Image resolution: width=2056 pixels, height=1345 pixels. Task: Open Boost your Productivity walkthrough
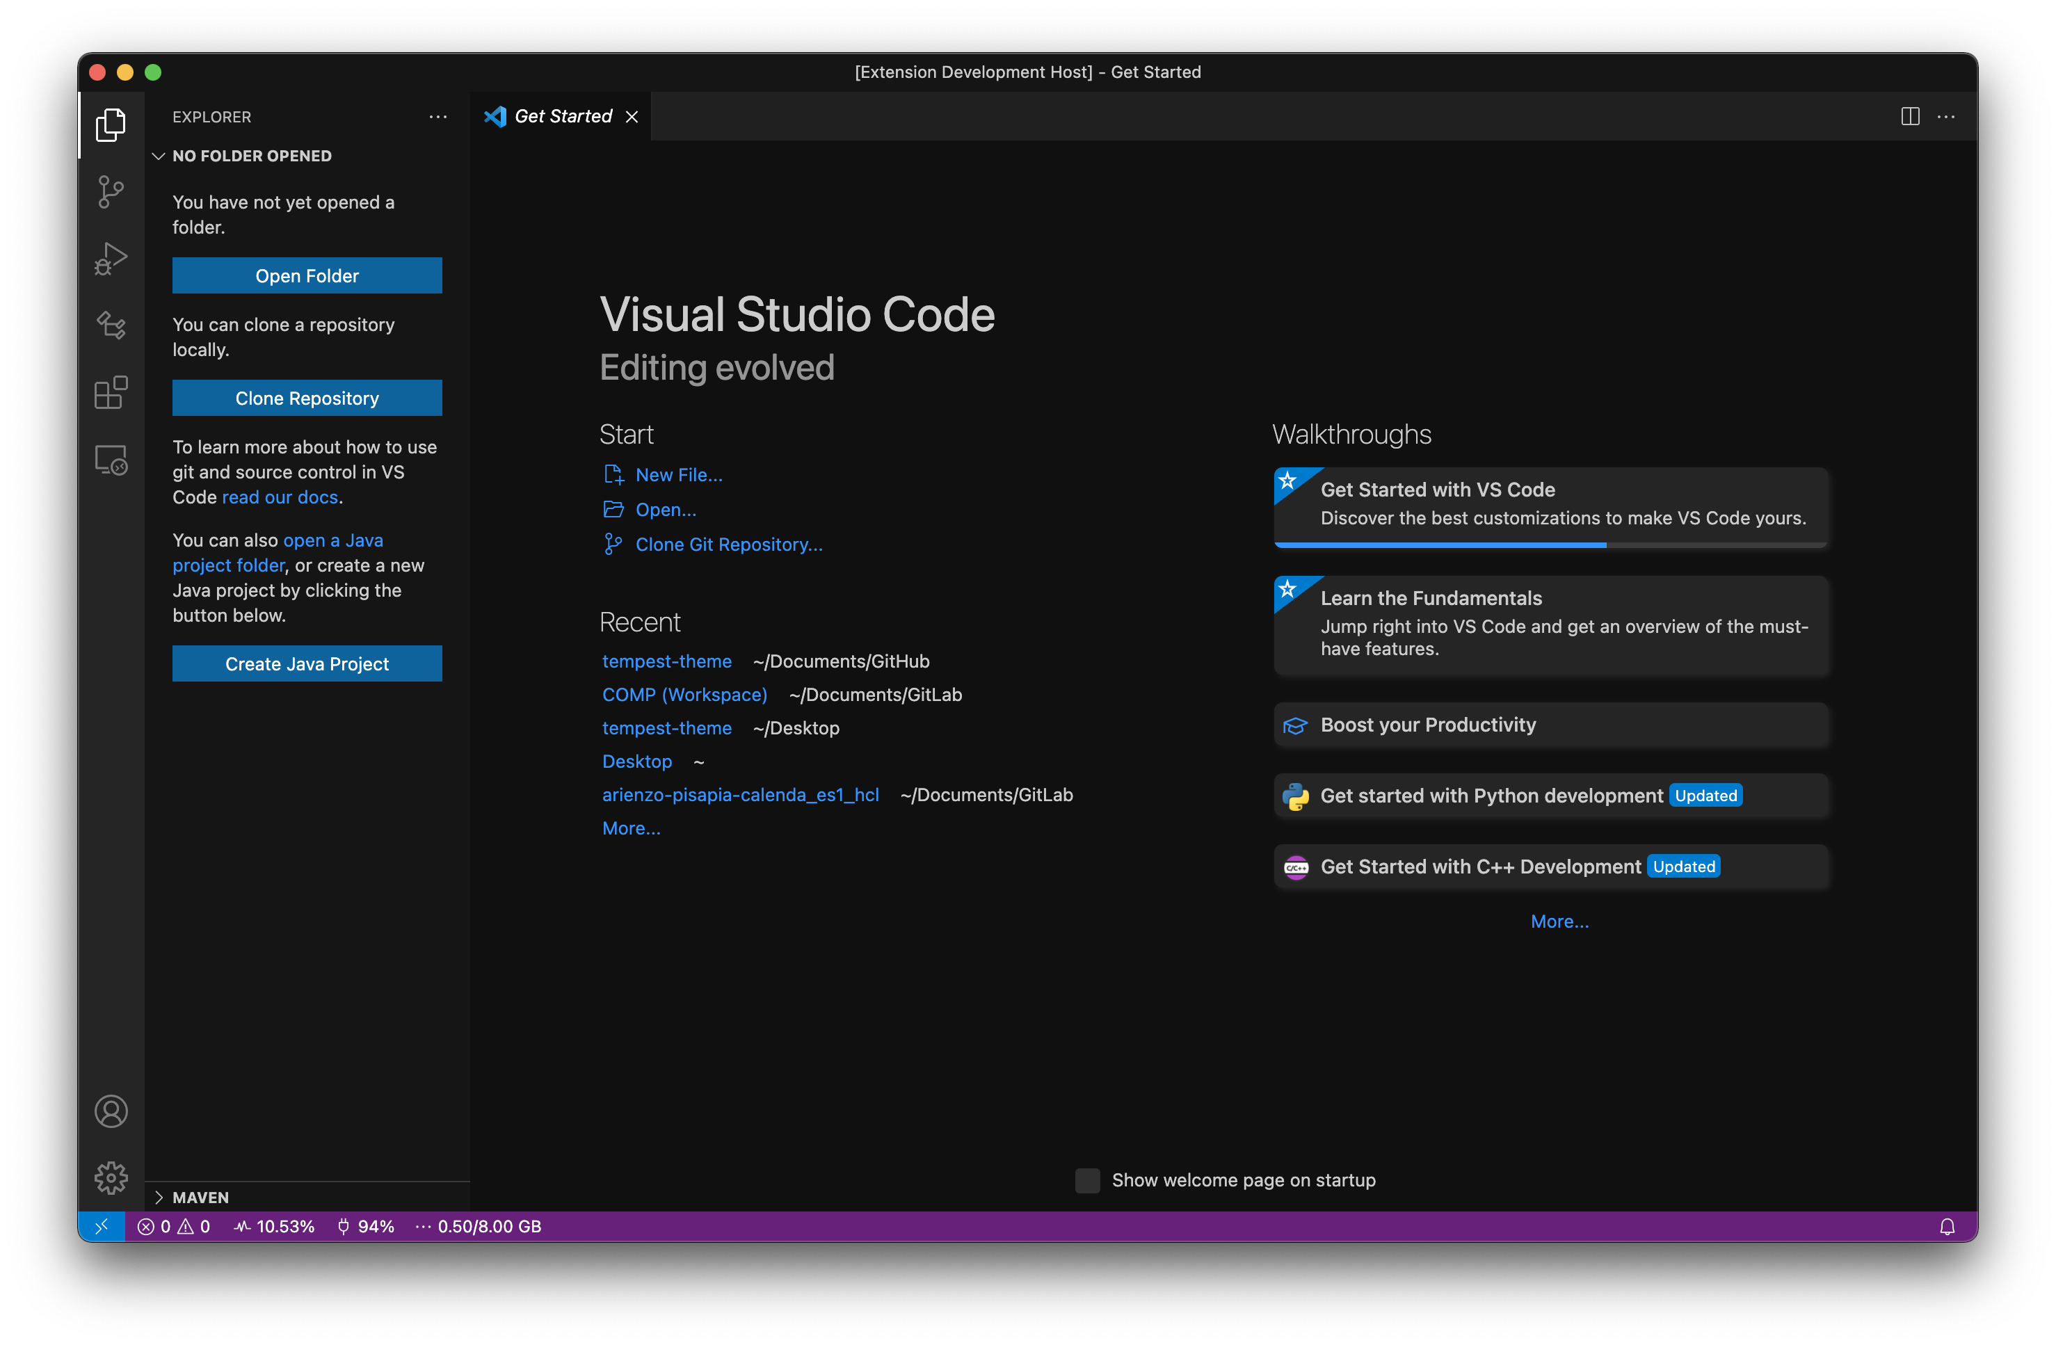coord(1550,725)
